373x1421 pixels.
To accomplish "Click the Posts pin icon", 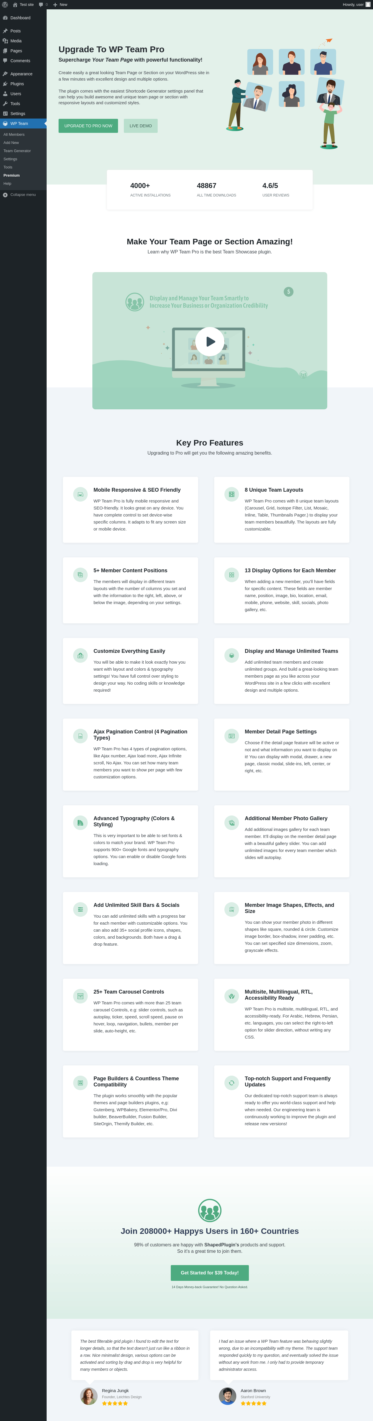I will tap(5, 31).
